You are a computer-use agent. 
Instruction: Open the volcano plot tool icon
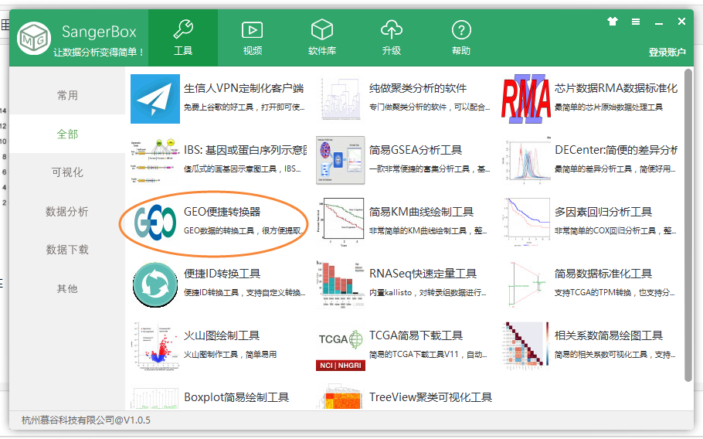pyautogui.click(x=155, y=345)
